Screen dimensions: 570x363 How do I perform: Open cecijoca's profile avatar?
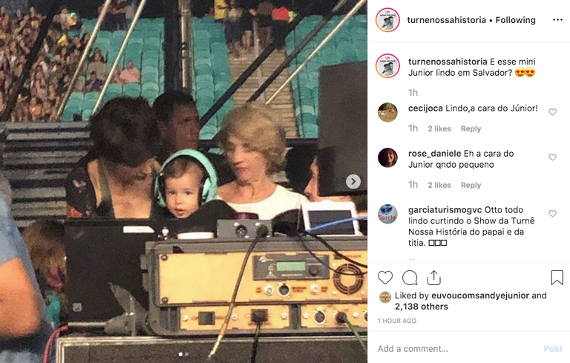click(x=387, y=112)
